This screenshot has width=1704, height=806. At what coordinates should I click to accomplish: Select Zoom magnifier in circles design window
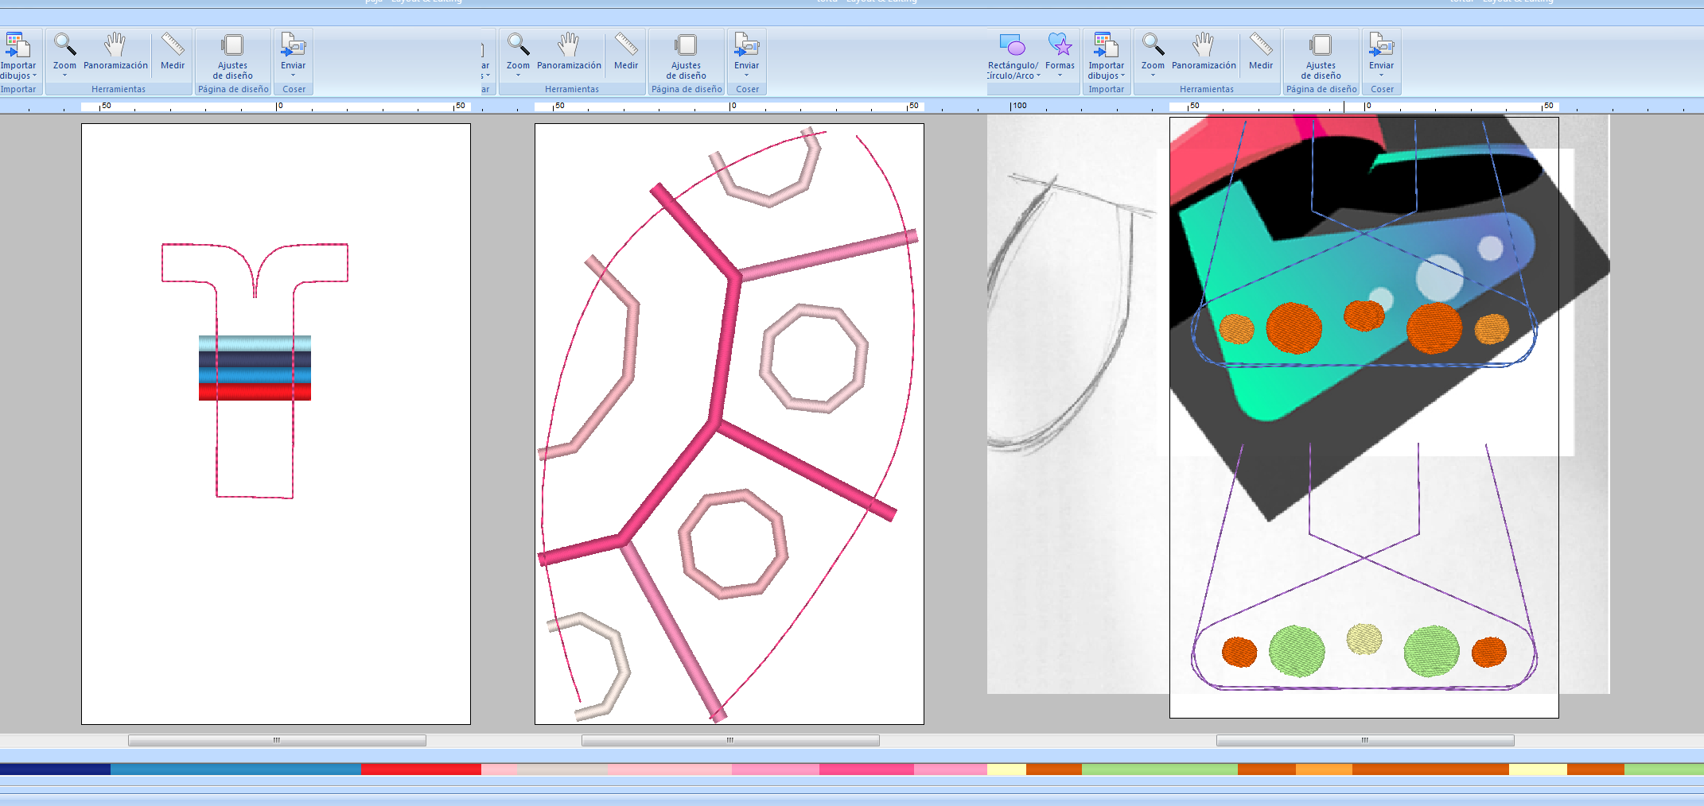pyautogui.click(x=1153, y=45)
